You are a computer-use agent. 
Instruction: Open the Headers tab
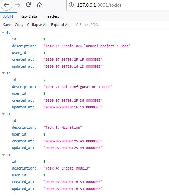(51, 16)
